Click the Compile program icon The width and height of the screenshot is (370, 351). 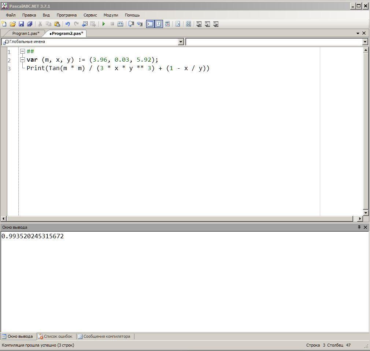click(x=120, y=24)
